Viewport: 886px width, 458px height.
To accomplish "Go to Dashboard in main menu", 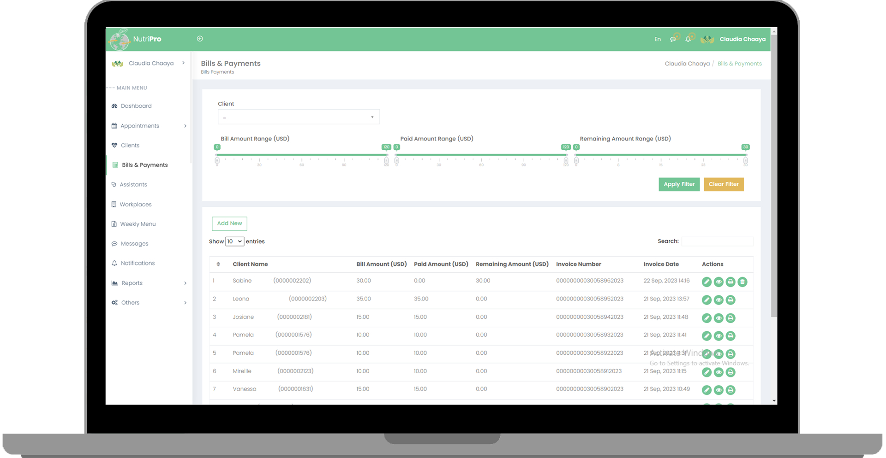I will (136, 106).
